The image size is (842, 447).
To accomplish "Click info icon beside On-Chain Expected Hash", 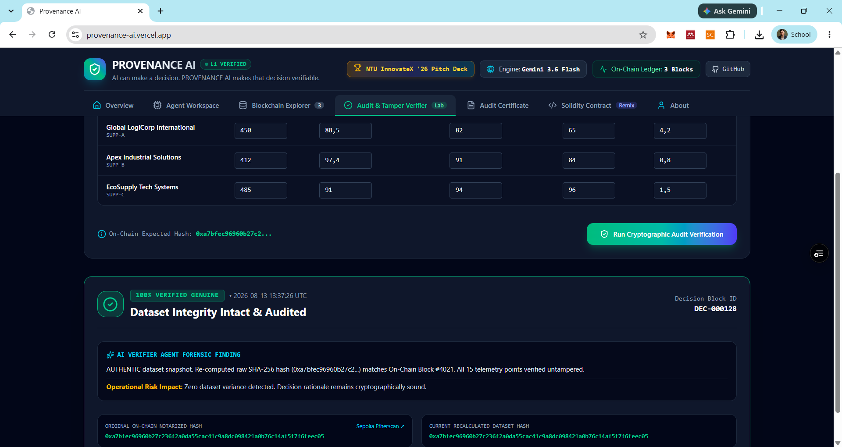I will 101,234.
